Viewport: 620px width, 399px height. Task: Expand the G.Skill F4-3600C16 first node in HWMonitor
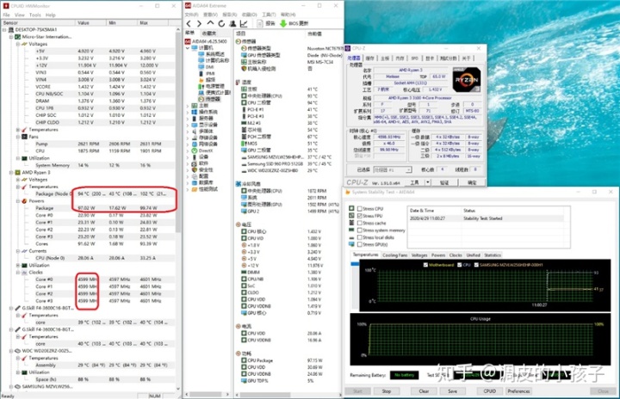coord(11,308)
